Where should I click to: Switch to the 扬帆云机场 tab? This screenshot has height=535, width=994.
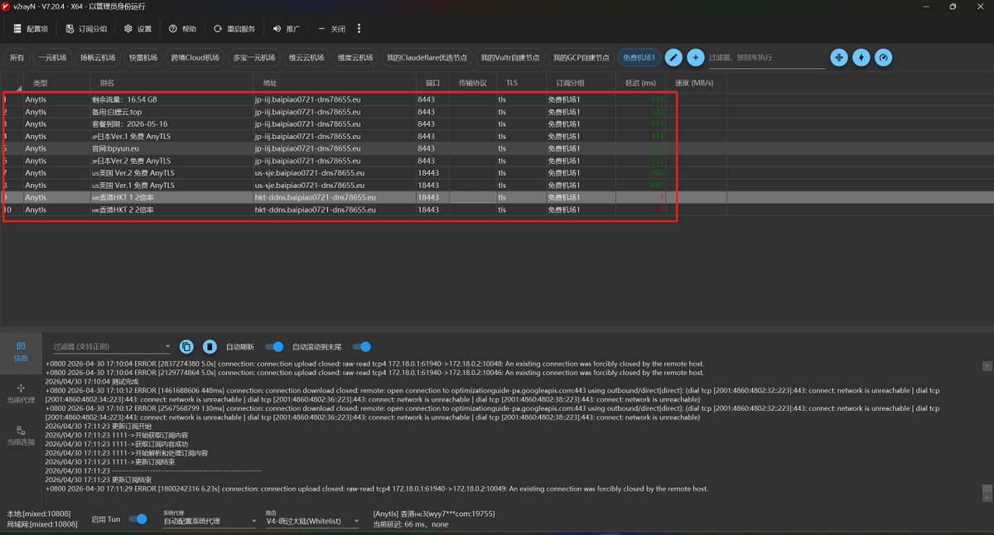[98, 57]
